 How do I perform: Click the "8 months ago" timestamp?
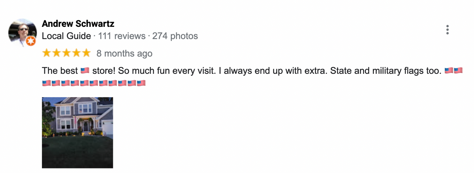click(124, 53)
